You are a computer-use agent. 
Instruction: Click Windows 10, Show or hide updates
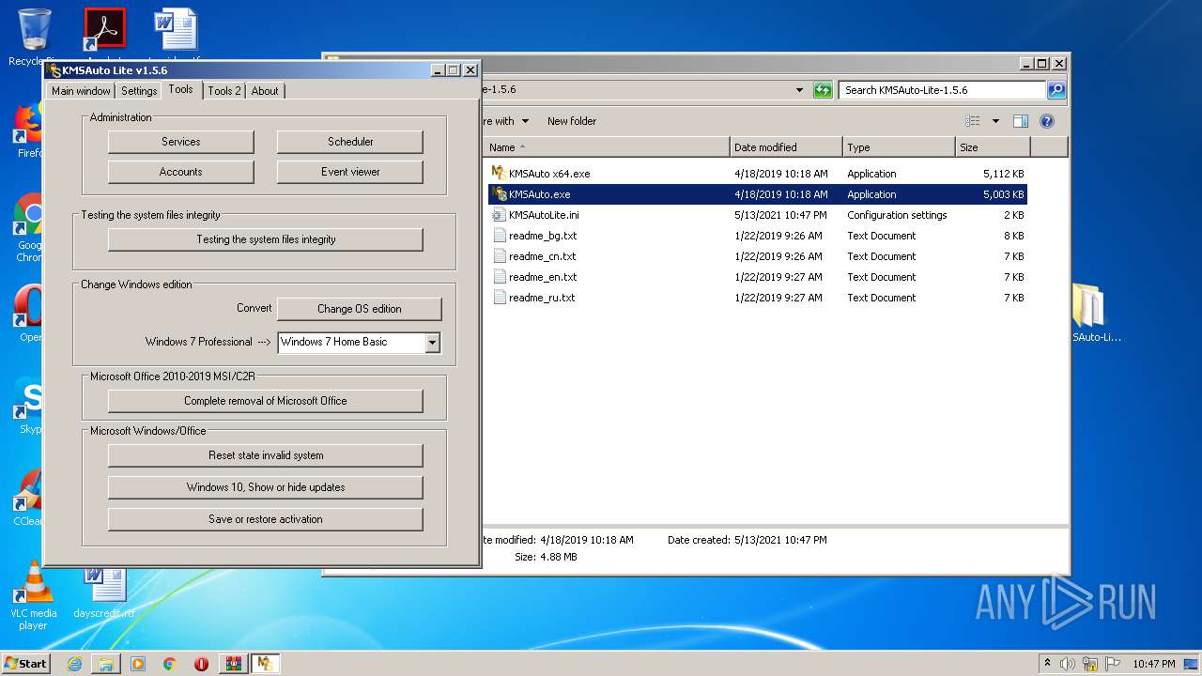[266, 487]
